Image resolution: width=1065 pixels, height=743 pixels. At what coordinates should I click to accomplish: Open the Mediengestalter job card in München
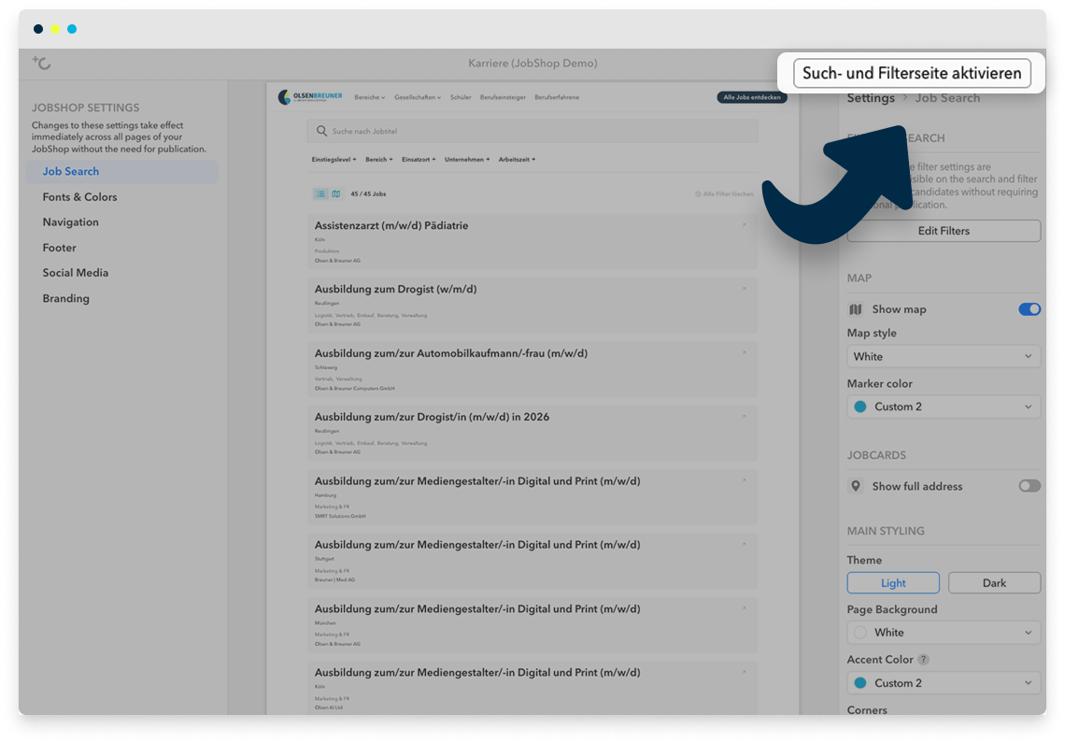[x=532, y=624]
